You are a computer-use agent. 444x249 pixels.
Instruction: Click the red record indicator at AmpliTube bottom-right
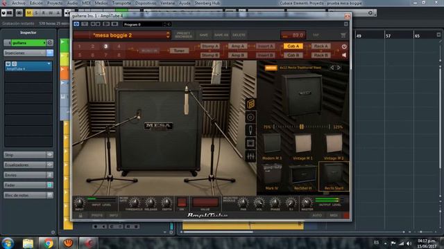pyautogui.click(x=346, y=215)
